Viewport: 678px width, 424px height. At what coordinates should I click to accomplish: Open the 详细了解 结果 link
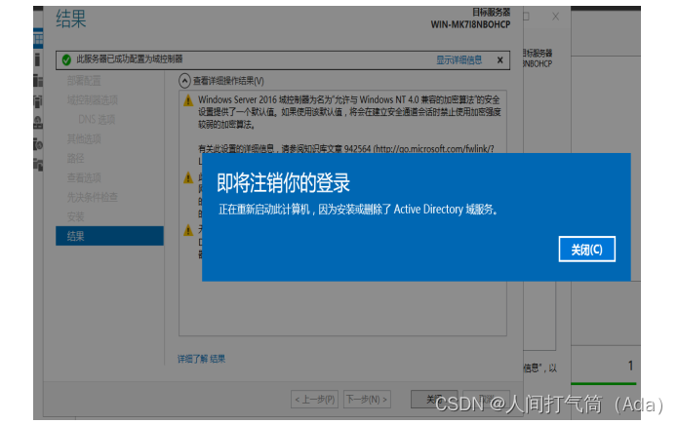[201, 359]
